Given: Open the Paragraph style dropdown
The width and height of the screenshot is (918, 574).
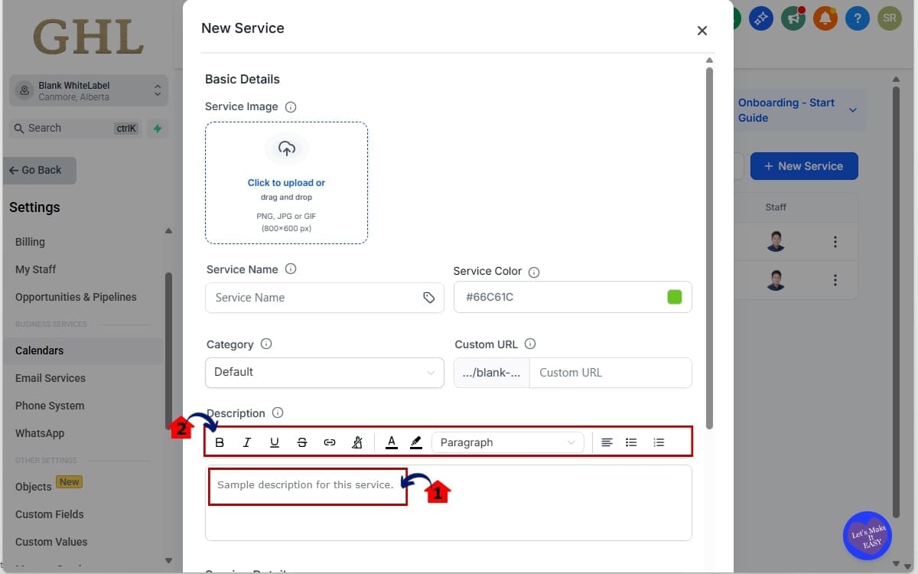Looking at the screenshot, I should 507,442.
